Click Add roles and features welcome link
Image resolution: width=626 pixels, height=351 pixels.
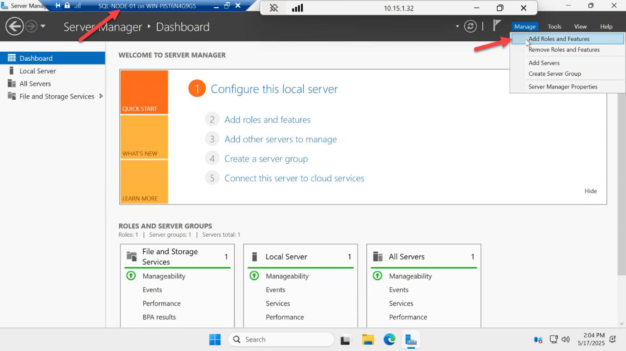coord(267,120)
